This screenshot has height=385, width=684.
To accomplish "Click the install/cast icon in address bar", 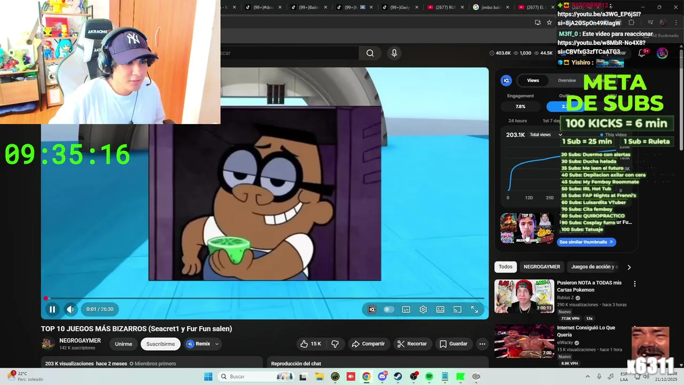I will (x=538, y=22).
